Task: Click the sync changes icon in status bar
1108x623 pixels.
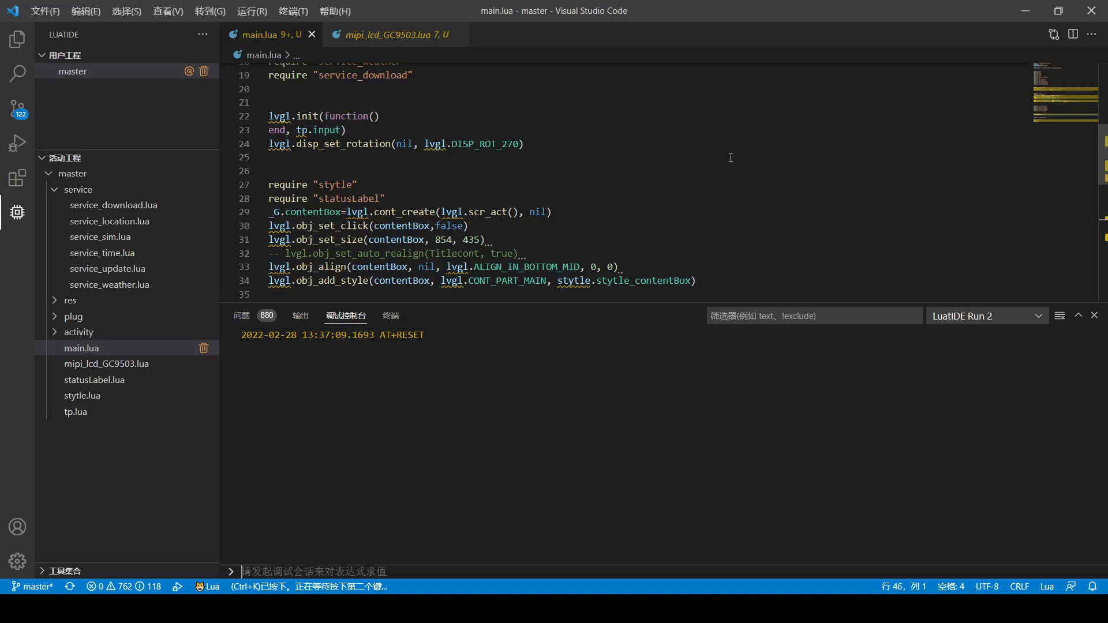Action: [x=70, y=586]
